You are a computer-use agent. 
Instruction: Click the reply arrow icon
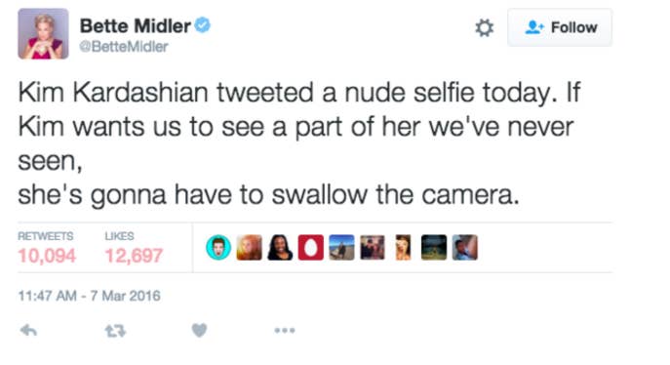pos(28,331)
